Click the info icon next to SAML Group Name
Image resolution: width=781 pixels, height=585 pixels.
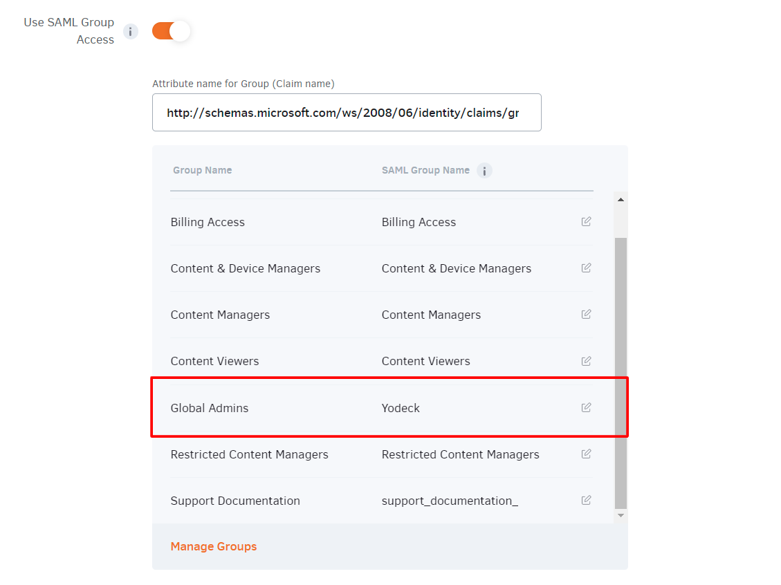(x=484, y=171)
